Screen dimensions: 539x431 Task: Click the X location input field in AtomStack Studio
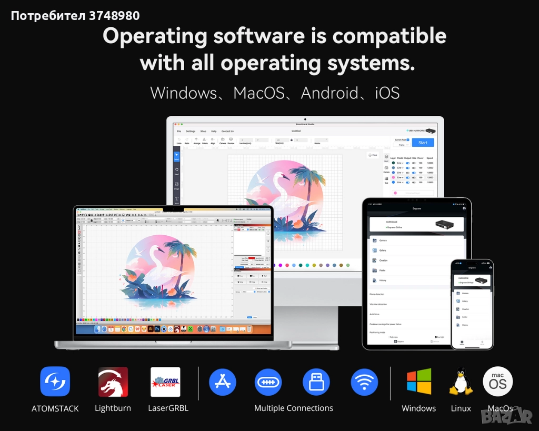click(x=247, y=140)
